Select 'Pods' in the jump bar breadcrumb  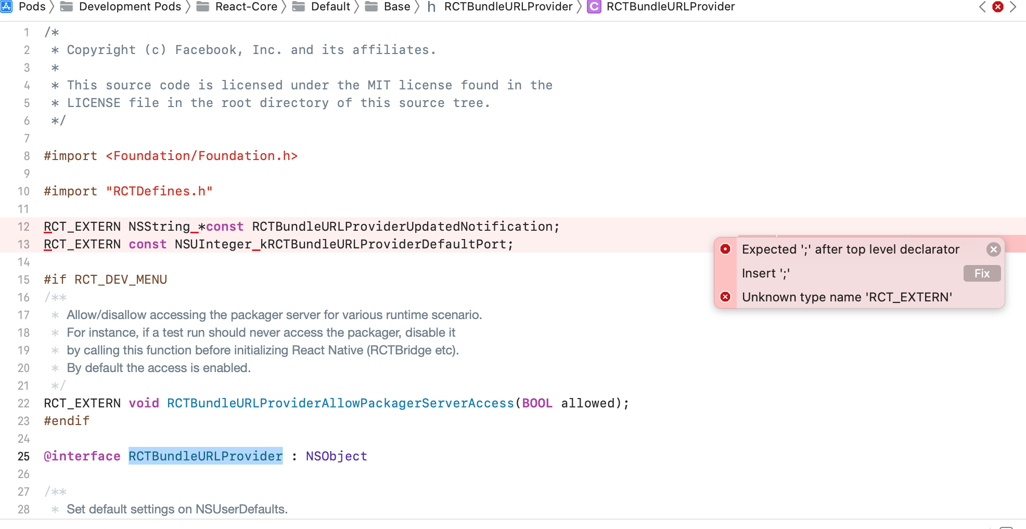coord(32,7)
